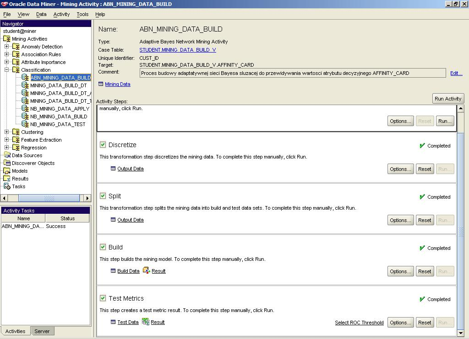Screen dimensions: 469x339
Task: Click the Mining Data table icon
Action: point(101,84)
